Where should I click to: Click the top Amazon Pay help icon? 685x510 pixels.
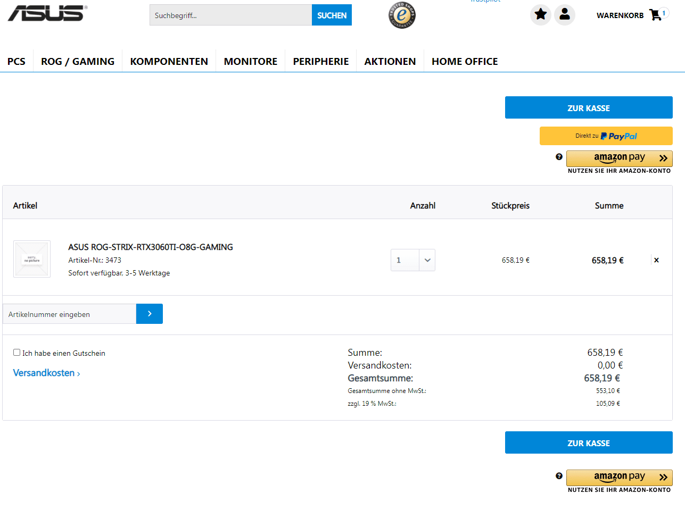(559, 157)
